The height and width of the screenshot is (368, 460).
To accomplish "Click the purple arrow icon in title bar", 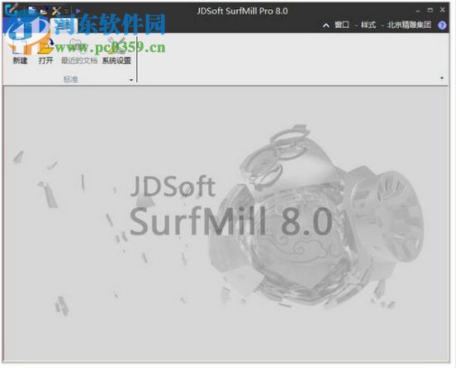I will point(78,11).
